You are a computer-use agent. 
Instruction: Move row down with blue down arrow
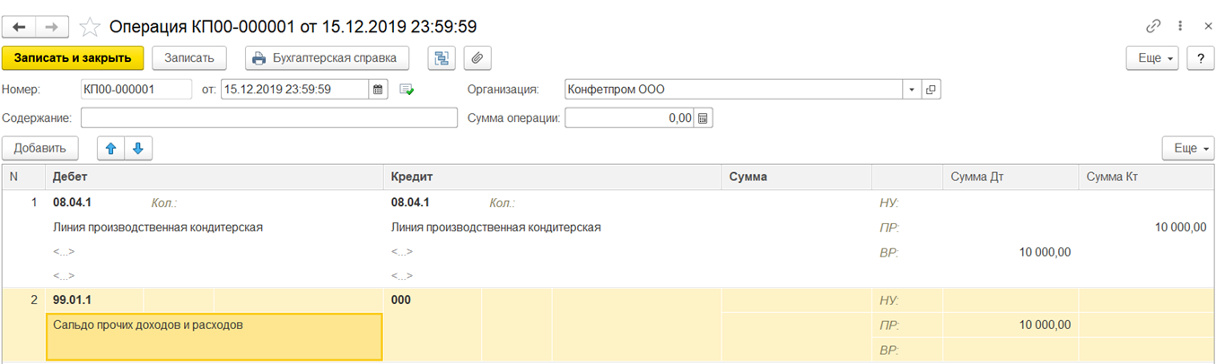pos(139,148)
